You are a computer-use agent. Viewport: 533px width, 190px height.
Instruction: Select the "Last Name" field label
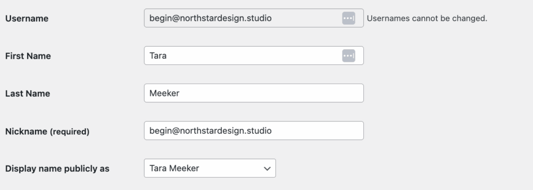coord(28,93)
